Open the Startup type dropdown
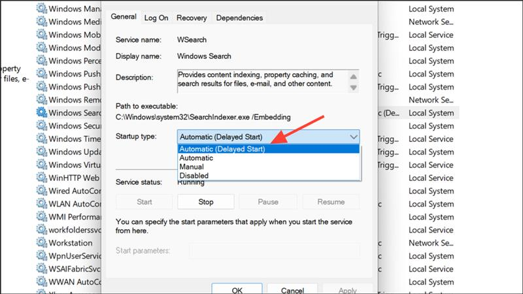Viewport: 523px width, 294px height. click(268, 137)
